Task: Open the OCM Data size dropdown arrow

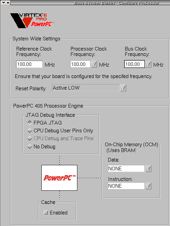Action: pos(148,169)
